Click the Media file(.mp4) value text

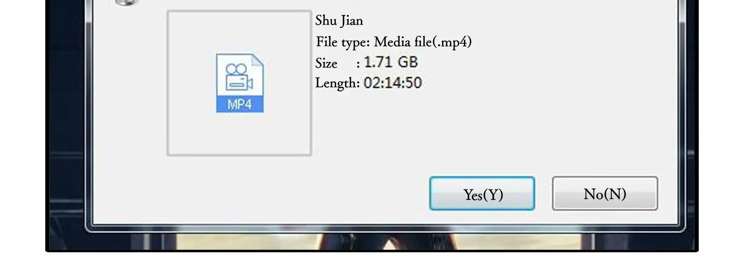(x=423, y=42)
